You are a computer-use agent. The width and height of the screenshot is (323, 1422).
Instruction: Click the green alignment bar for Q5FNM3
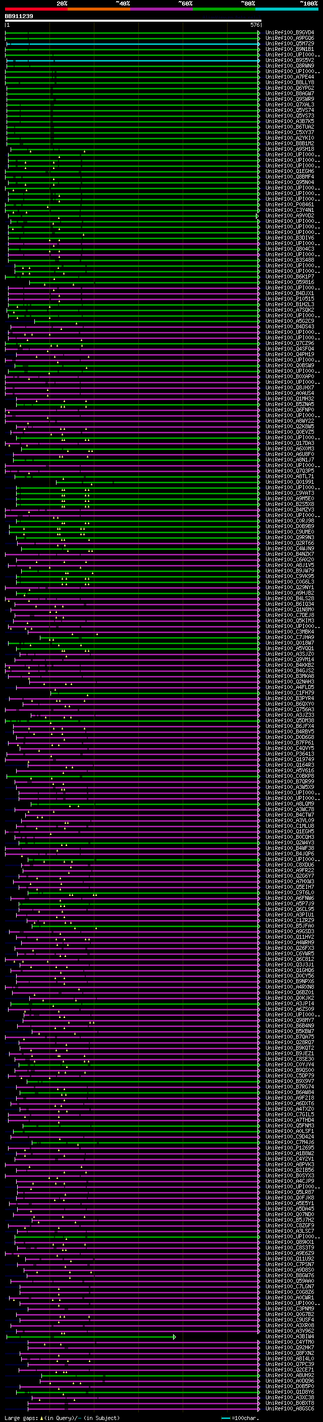click(140, 1126)
